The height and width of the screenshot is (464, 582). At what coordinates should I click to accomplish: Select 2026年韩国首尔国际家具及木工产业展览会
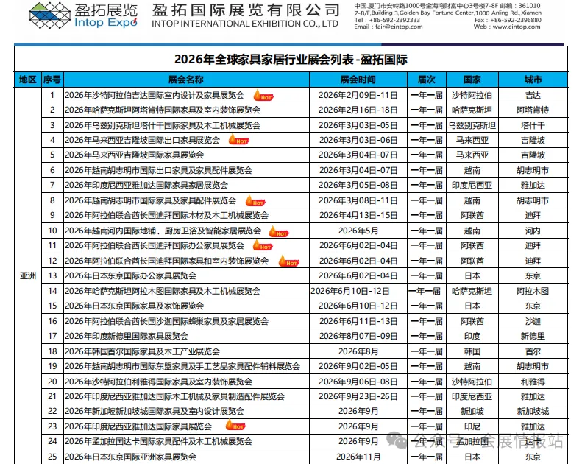[x=143, y=351]
